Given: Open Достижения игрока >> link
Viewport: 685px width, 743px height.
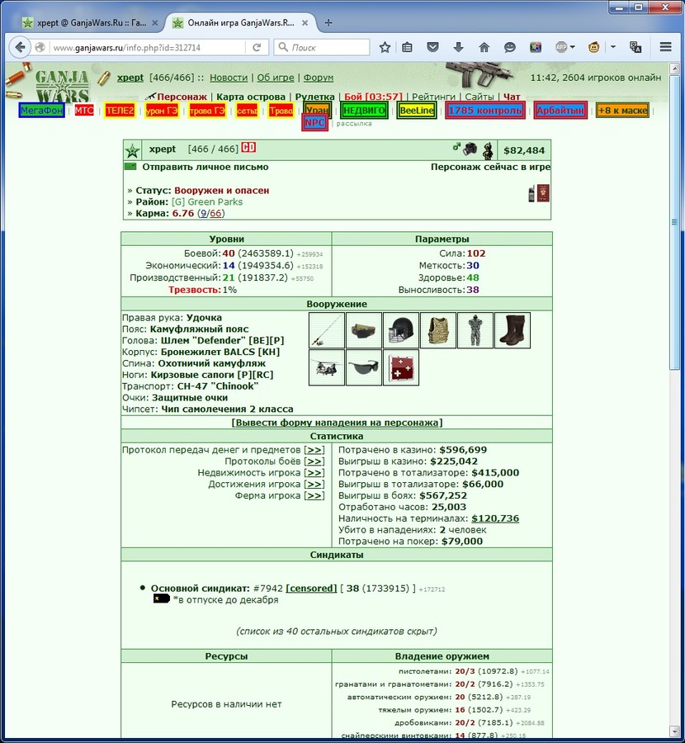Looking at the screenshot, I should 314,484.
